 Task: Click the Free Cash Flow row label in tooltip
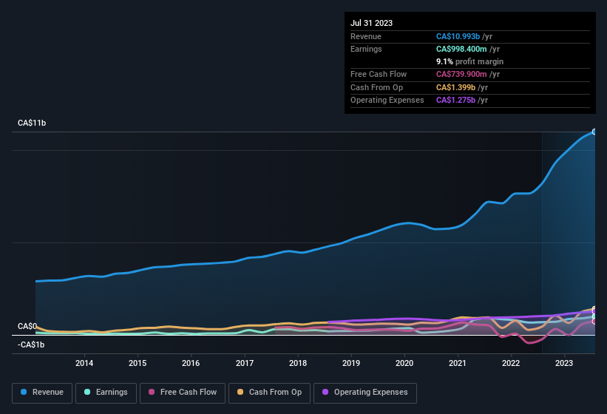coord(379,74)
